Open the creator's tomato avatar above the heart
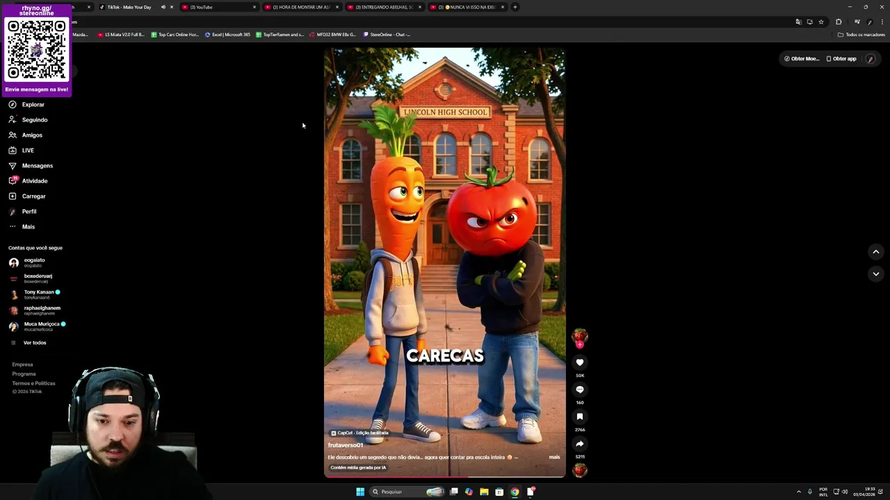This screenshot has width=890, height=500. click(x=580, y=337)
